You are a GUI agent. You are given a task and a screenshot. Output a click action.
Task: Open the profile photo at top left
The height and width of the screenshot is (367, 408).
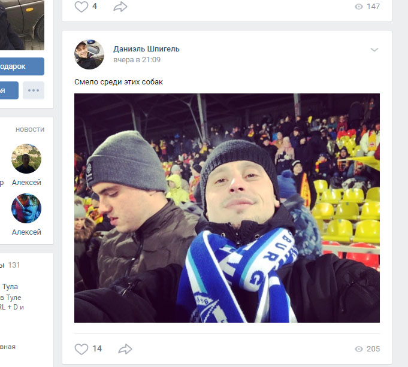pyautogui.click(x=22, y=24)
